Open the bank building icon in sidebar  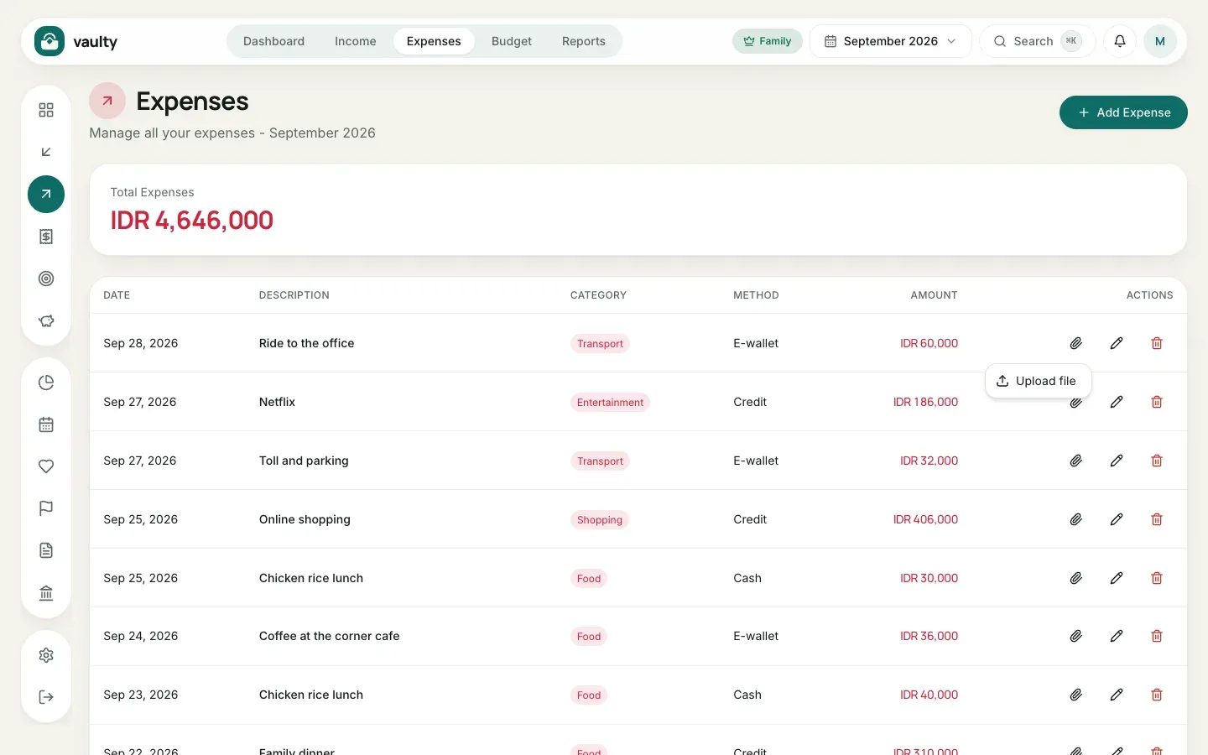pyautogui.click(x=46, y=593)
